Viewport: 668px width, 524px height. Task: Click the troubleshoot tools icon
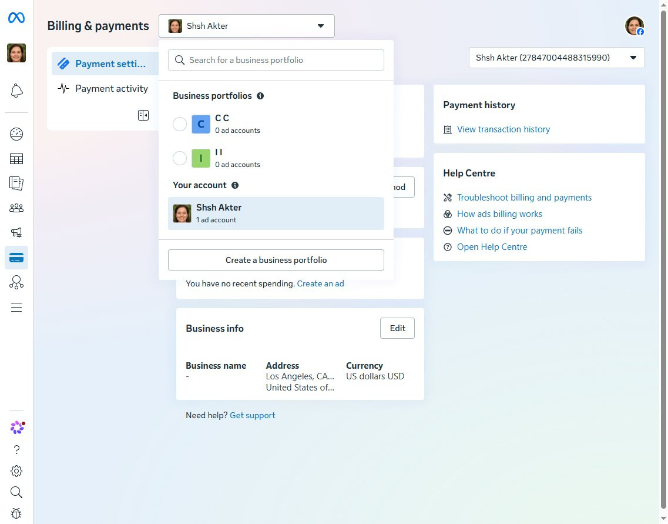[447, 198]
